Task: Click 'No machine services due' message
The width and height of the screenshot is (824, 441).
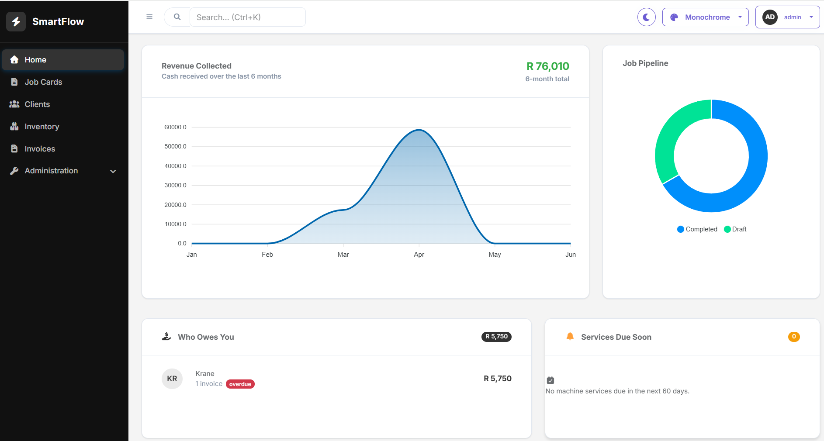Action: point(617,391)
